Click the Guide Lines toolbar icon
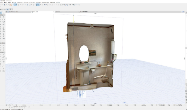This screenshot has width=187, height=110. tap(11, 5)
